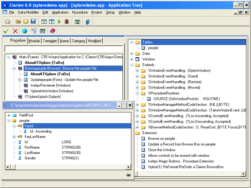Screen dimensions: 251x188
Task: Click the tree diagram structure icon
Action: 34,31
